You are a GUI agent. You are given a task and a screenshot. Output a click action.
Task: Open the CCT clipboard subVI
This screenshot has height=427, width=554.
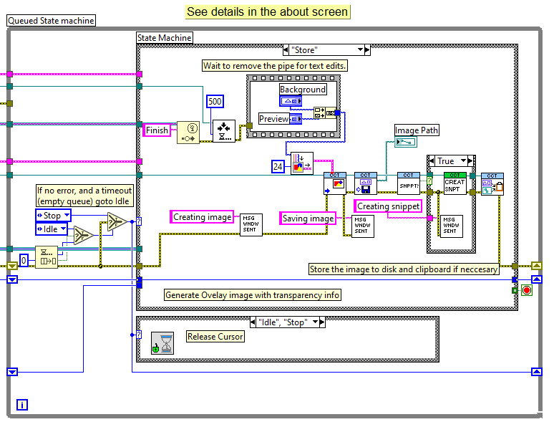(x=492, y=184)
